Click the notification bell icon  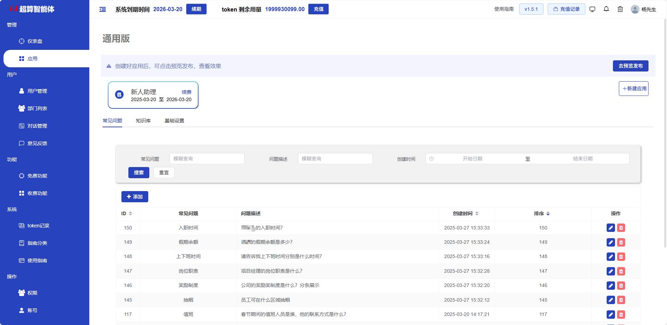pyautogui.click(x=606, y=9)
